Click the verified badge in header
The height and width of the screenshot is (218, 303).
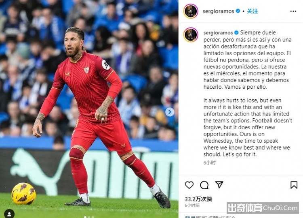238,11
